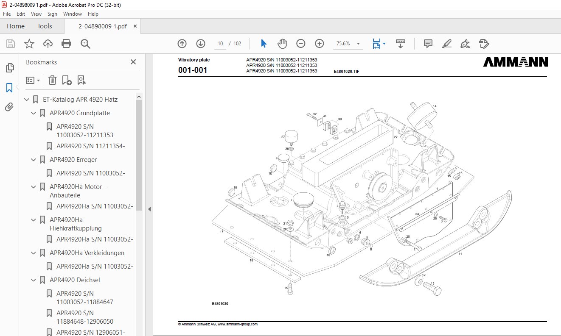The width and height of the screenshot is (561, 336).
Task: Go to the previous page arrow
Action: tap(182, 44)
